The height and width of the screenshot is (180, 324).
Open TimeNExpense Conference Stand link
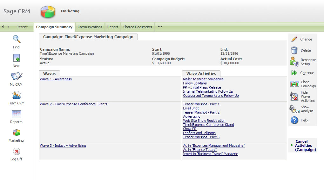click(208, 125)
